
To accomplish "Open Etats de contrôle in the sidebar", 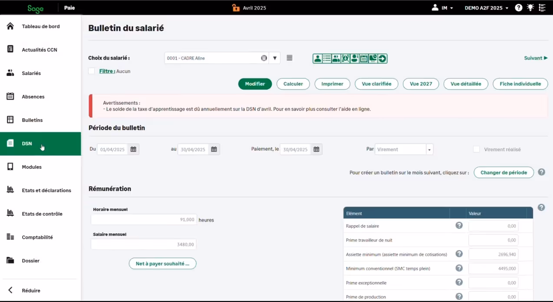I will point(40,214).
